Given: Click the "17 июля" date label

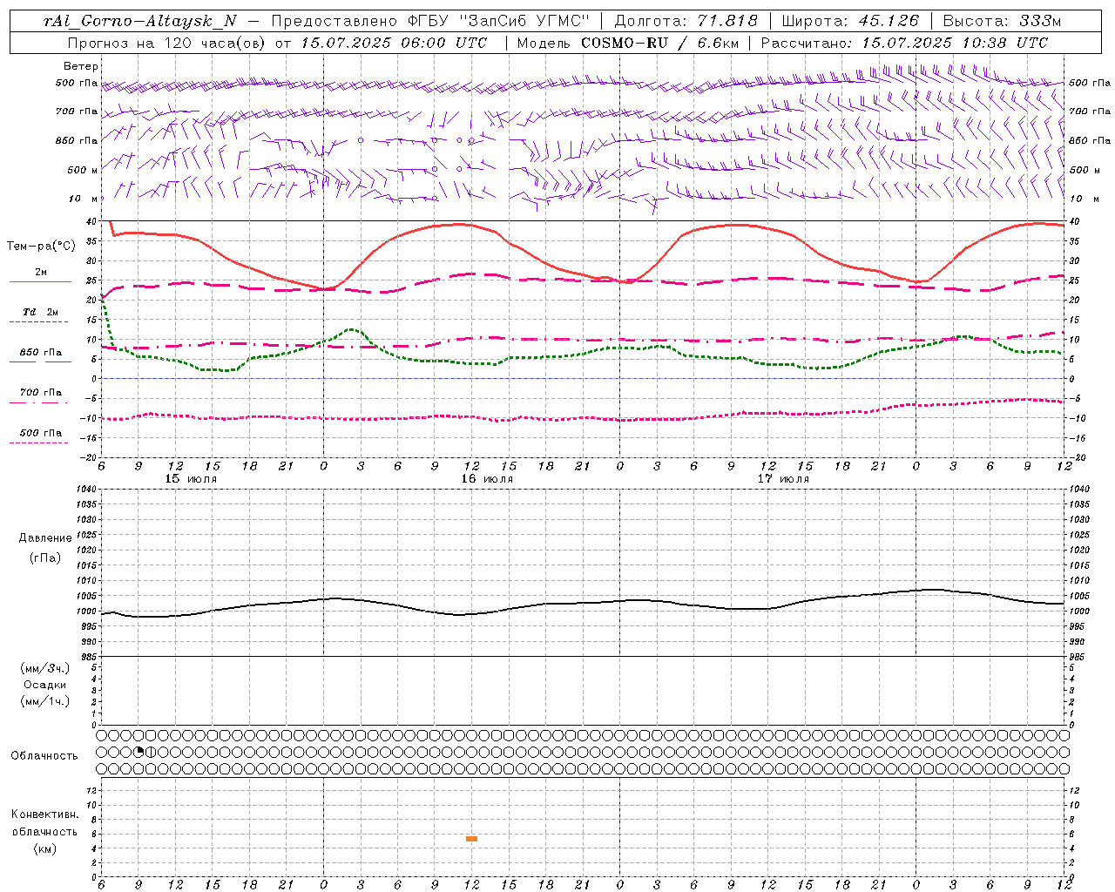Looking at the screenshot, I should 783,479.
